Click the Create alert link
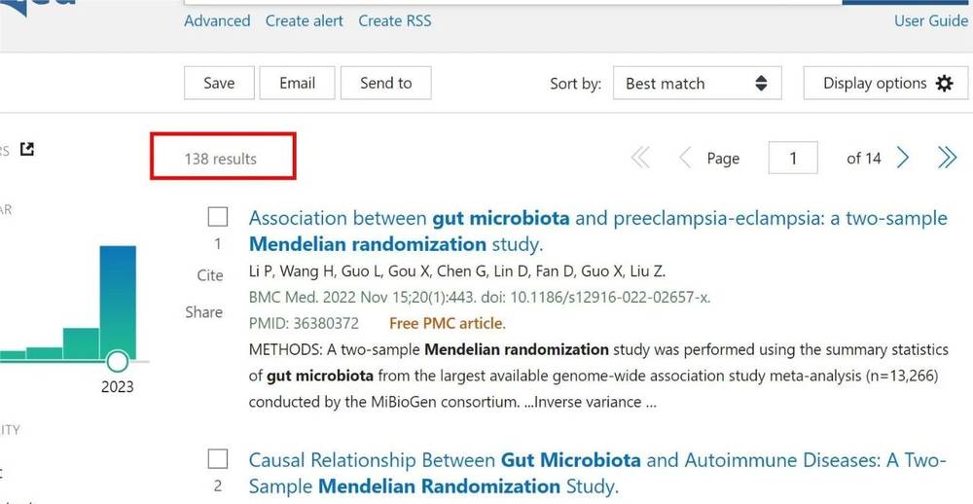 coord(304,20)
